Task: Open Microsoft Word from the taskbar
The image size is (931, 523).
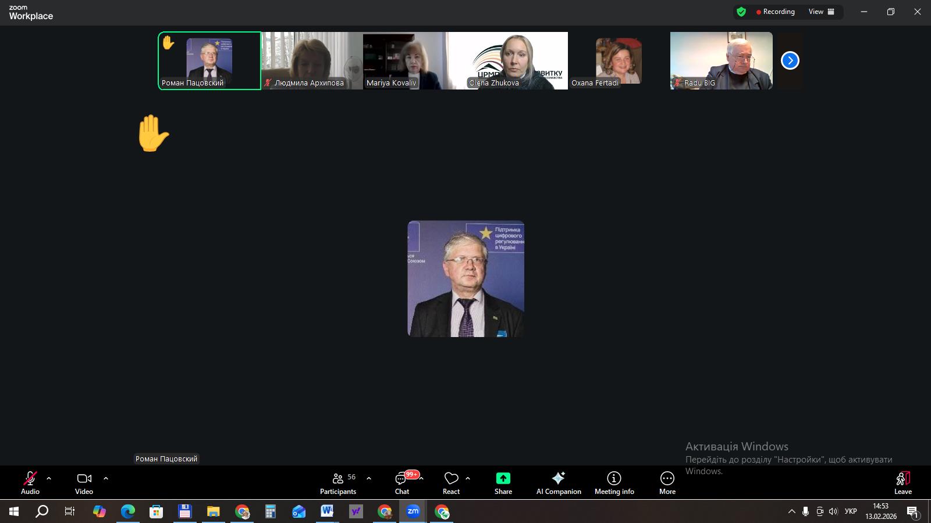Action: [327, 511]
